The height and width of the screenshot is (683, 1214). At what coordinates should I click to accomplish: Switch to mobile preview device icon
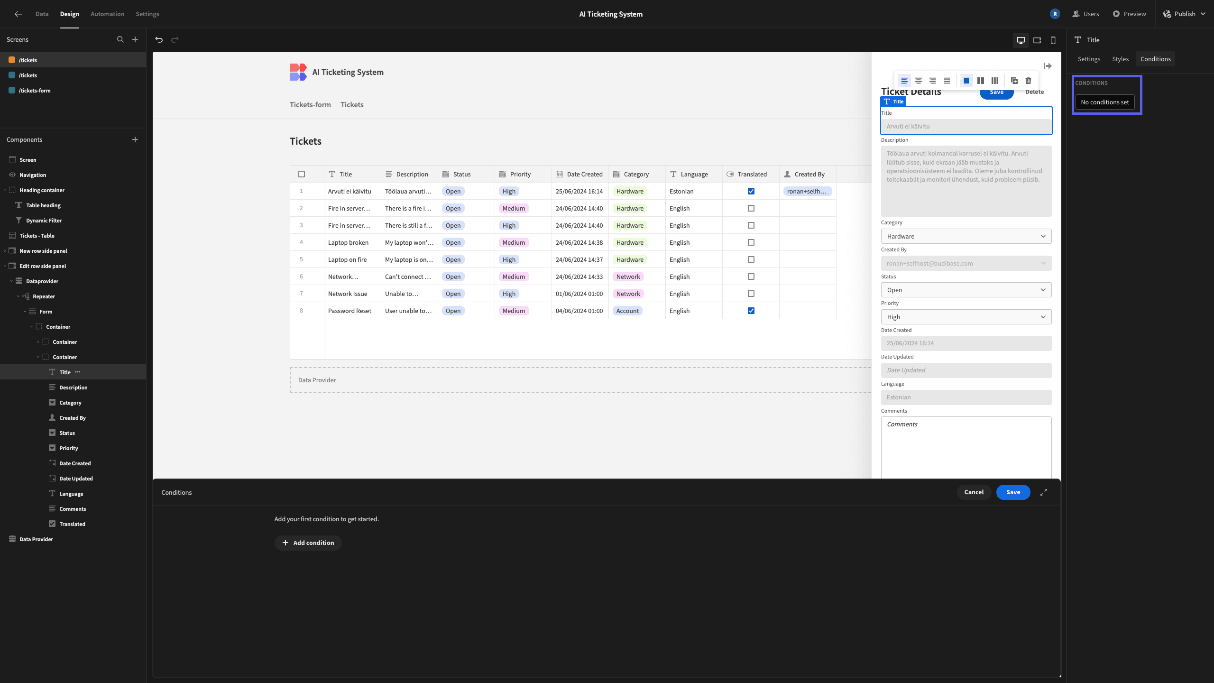[1053, 40]
